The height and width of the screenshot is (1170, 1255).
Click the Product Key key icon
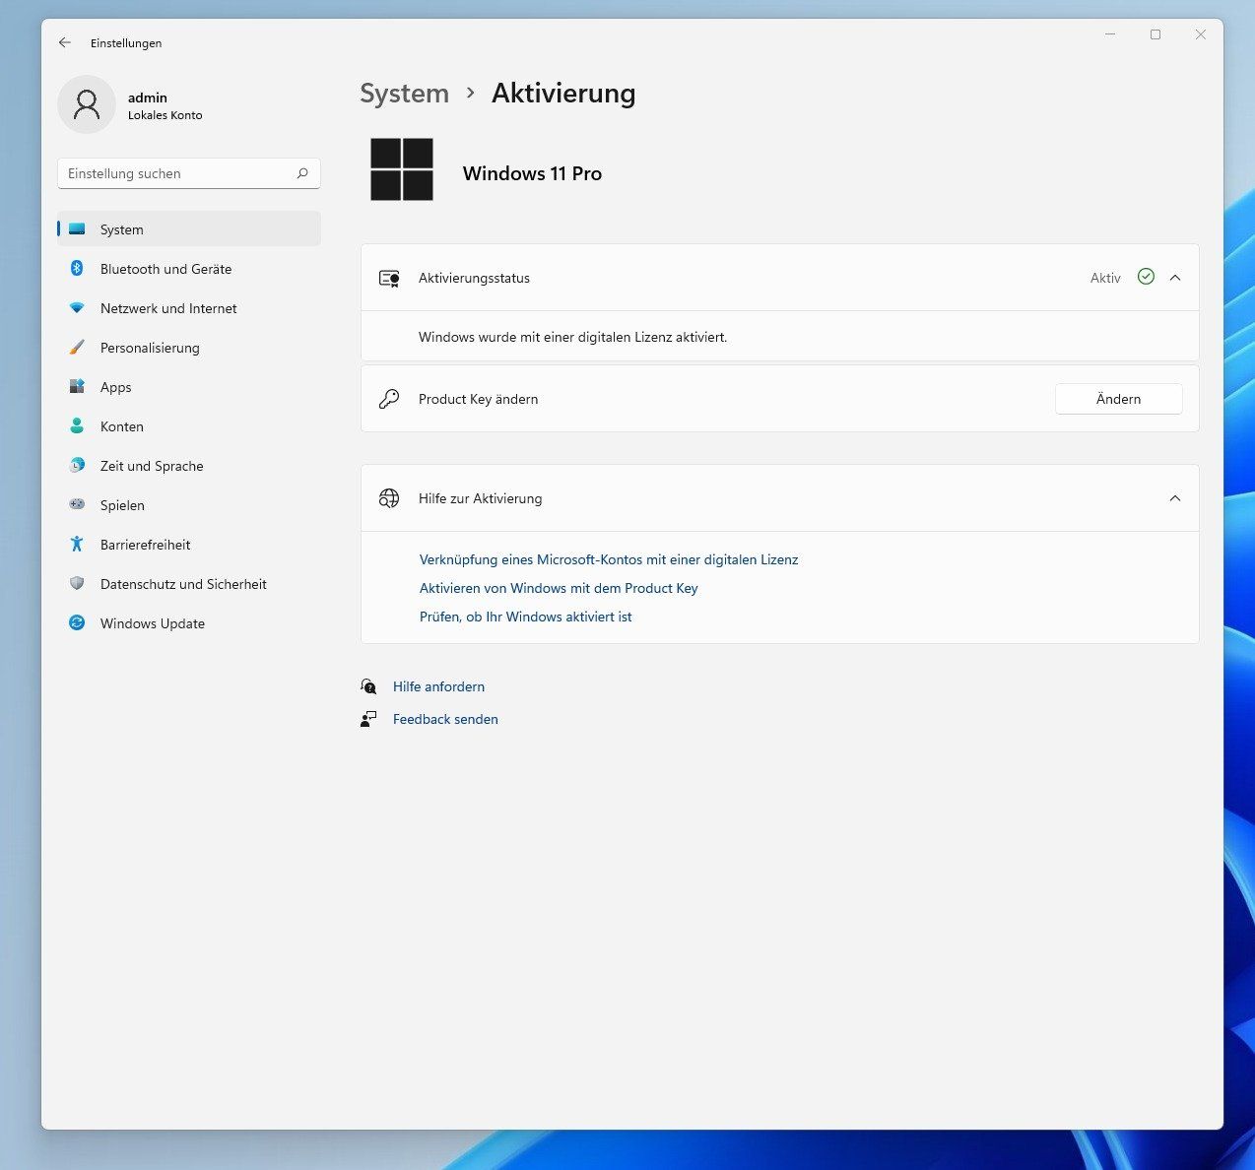[x=389, y=399]
